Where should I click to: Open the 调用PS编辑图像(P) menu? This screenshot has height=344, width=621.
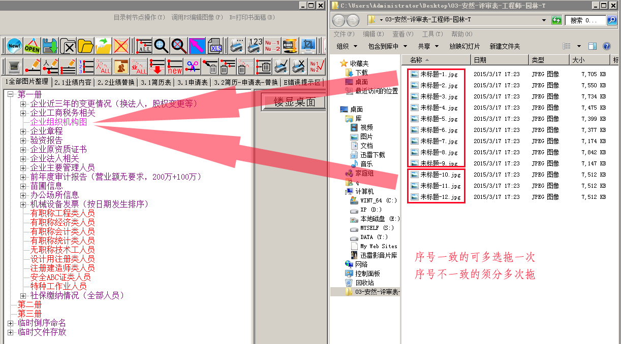pos(197,17)
